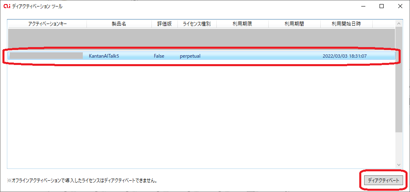Click the scrollbar up arrow

(x=399, y=24)
